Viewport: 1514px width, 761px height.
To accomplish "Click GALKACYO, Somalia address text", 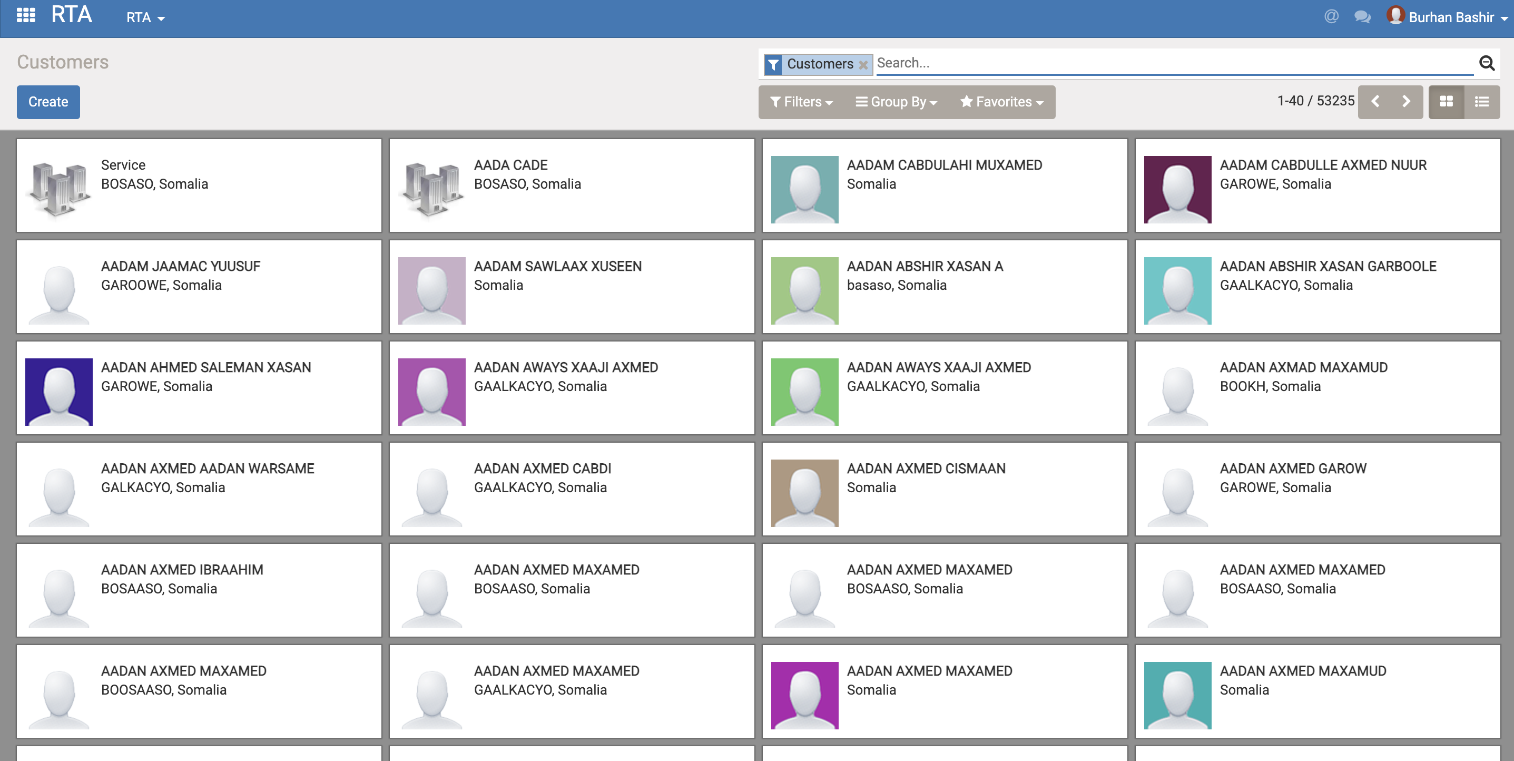I will pos(163,487).
